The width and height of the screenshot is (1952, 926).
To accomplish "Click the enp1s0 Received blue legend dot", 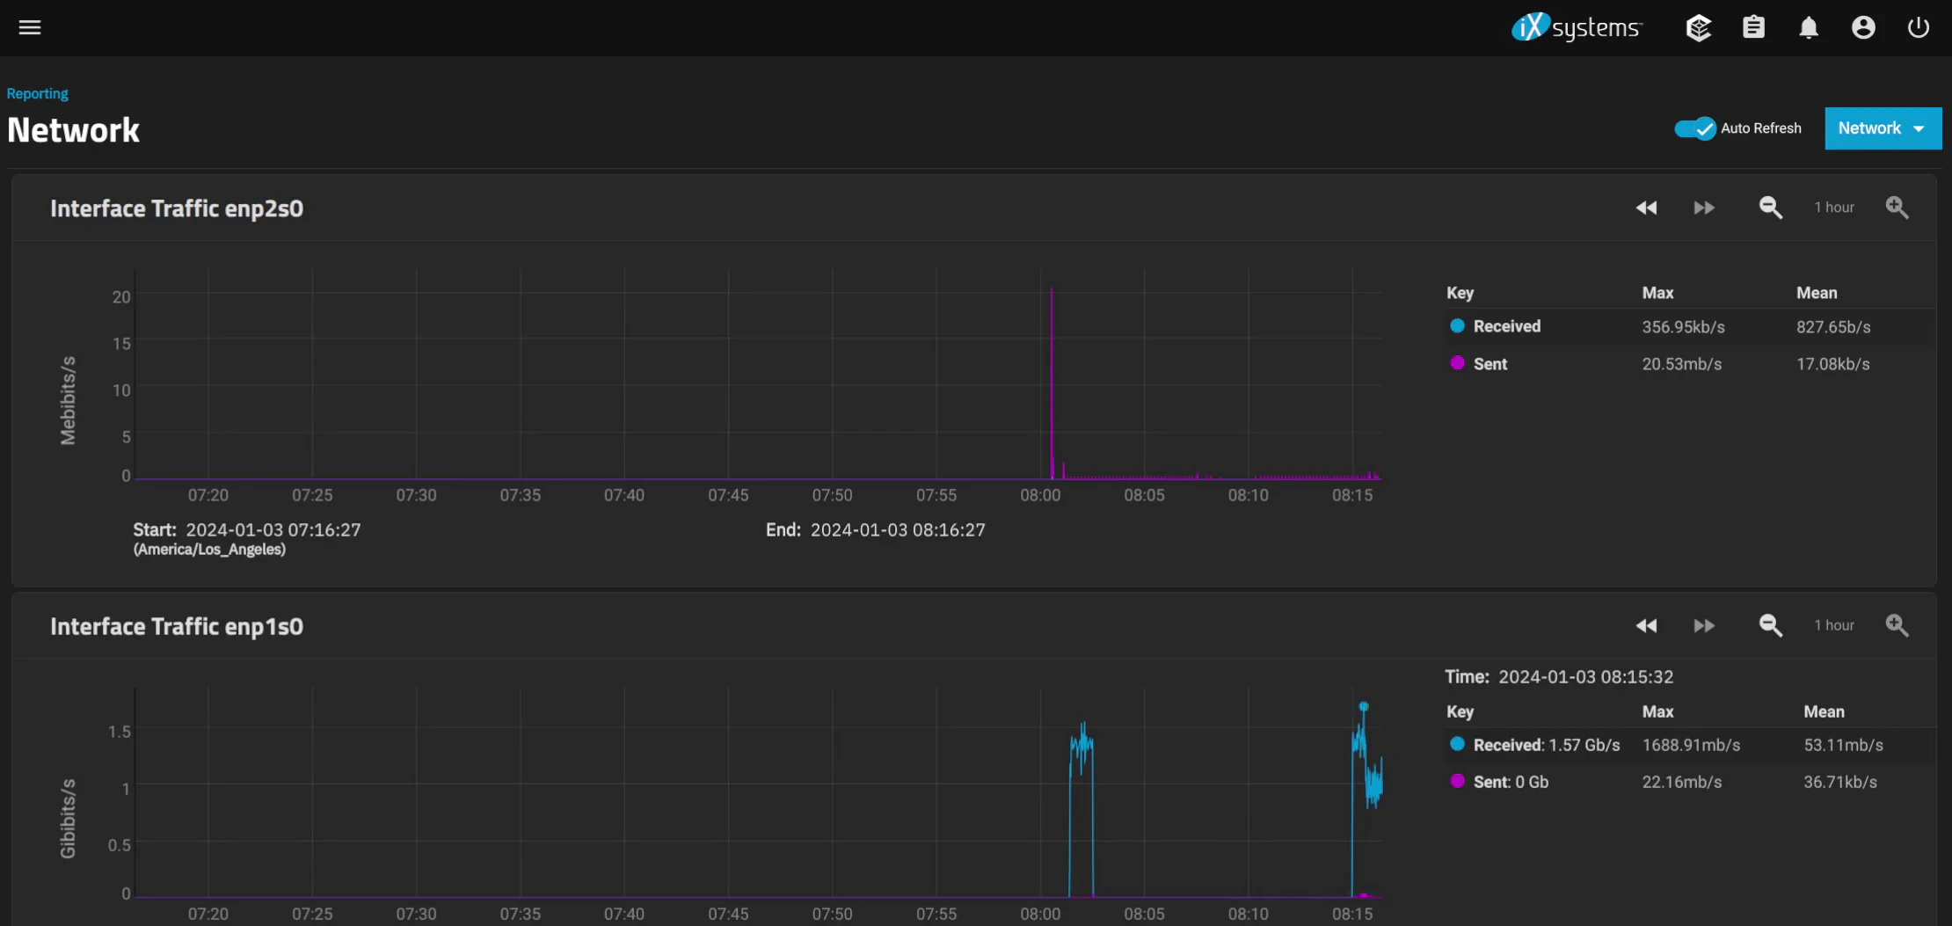I will pyautogui.click(x=1457, y=744).
